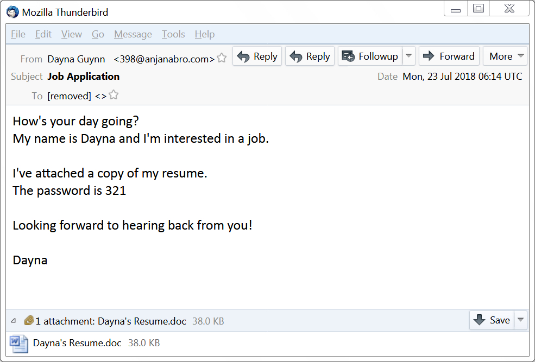Screen dimensions: 535x362
Task: Star the [removed] recipient contact
Action: coord(114,95)
